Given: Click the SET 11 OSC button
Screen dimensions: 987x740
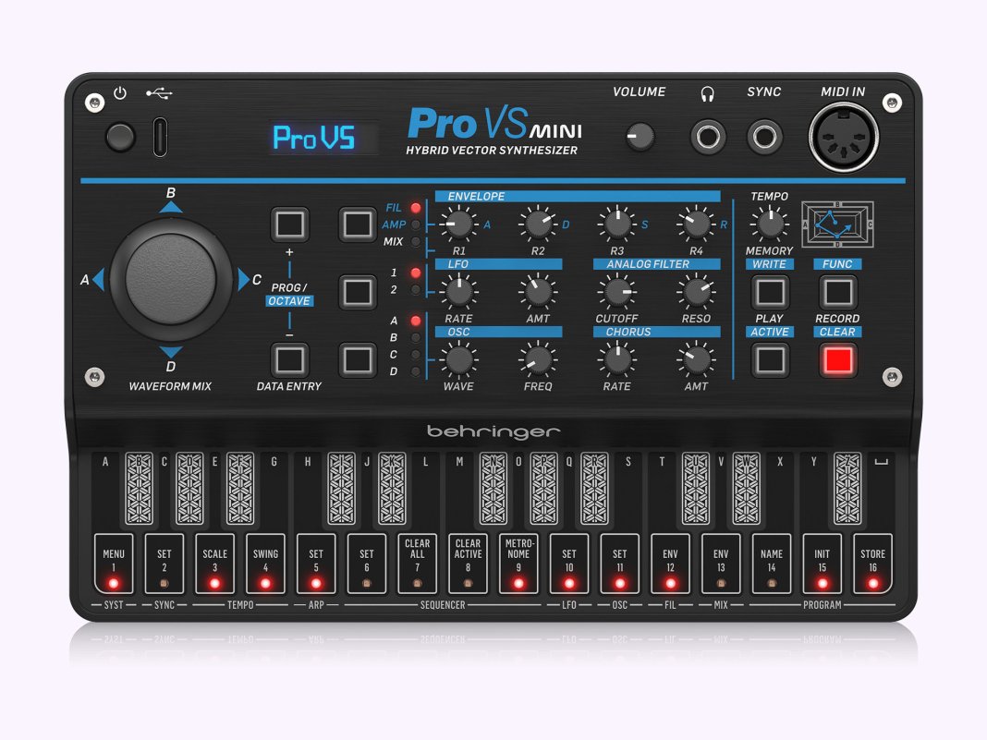Looking at the screenshot, I should [619, 564].
